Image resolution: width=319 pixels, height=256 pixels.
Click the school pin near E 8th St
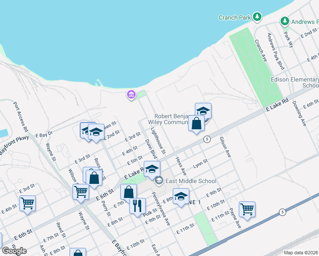tap(181, 197)
